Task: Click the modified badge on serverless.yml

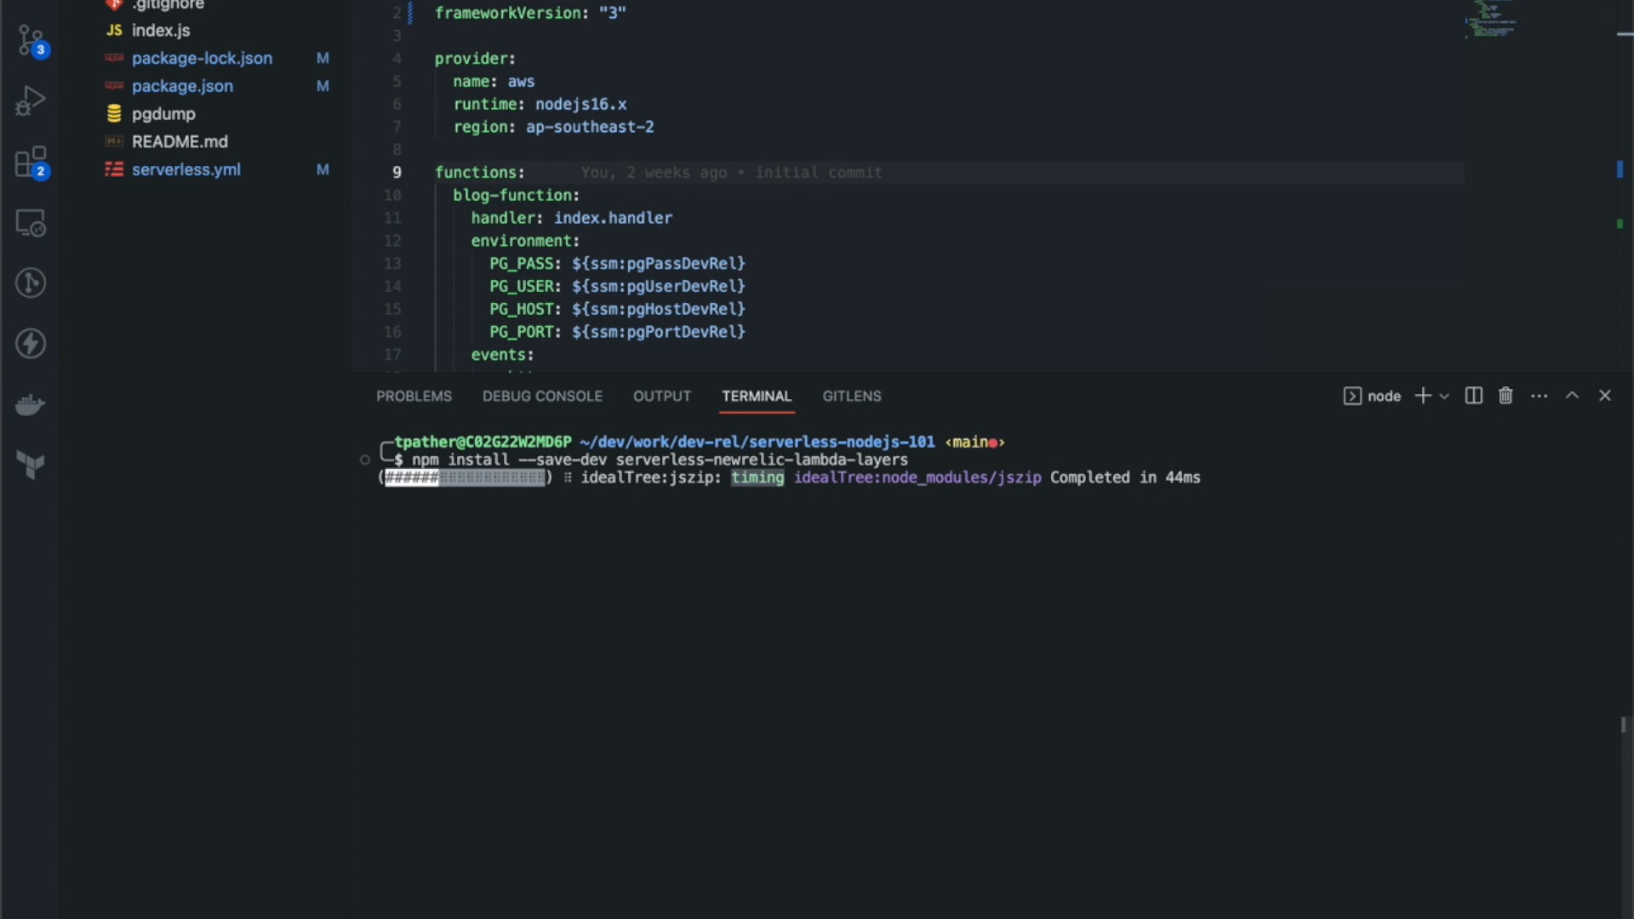Action: [323, 170]
